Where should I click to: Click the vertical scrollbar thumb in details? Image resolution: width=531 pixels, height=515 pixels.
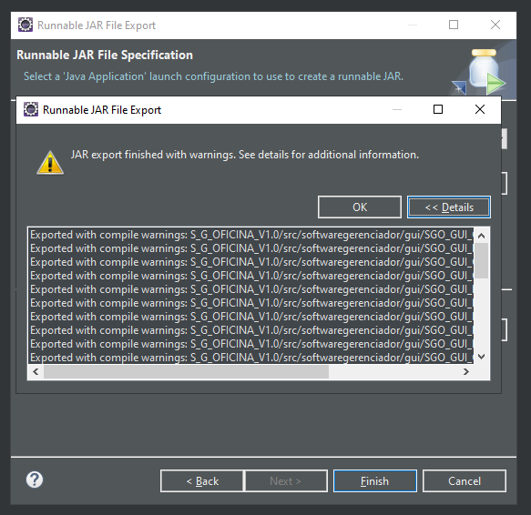click(x=481, y=260)
